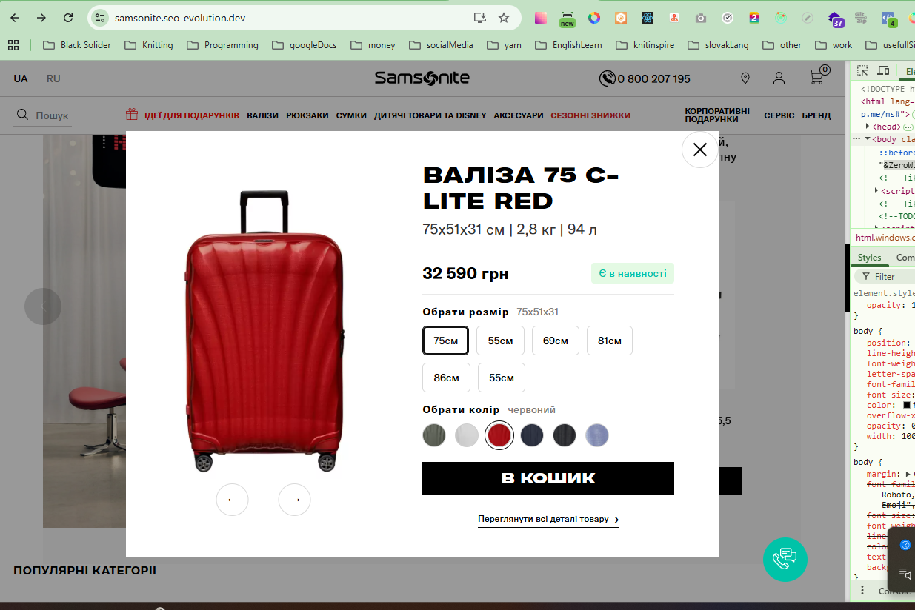Open ІДЕЇ ДЛЯ ПОДАРУНКІВ gift link
This screenshot has height=610, width=915.
coord(182,115)
